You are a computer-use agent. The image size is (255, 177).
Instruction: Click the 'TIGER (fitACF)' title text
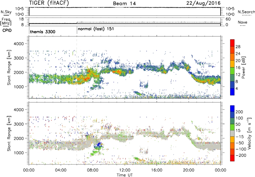(x=49, y=3)
